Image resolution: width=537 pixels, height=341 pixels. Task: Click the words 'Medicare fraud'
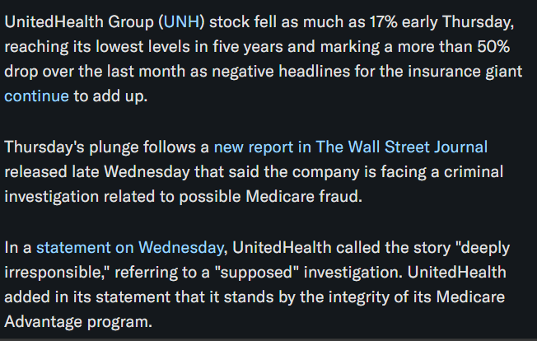coord(303,197)
